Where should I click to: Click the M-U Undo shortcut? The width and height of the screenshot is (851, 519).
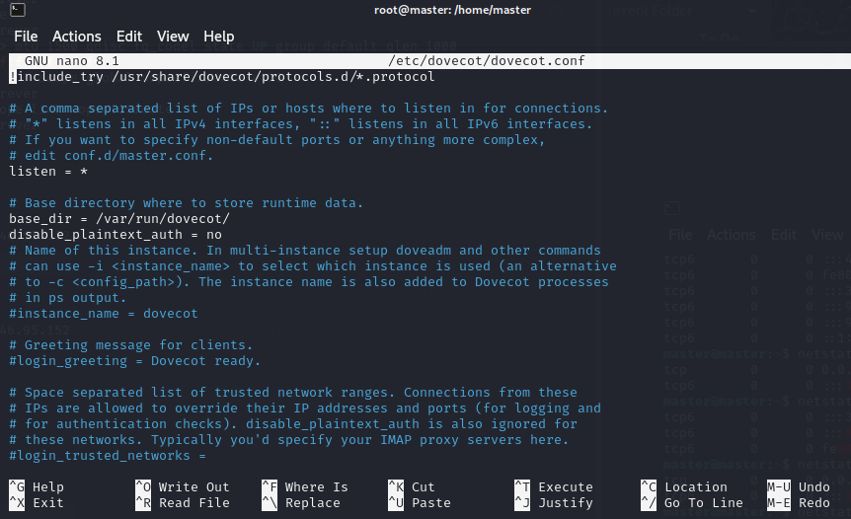coord(799,487)
